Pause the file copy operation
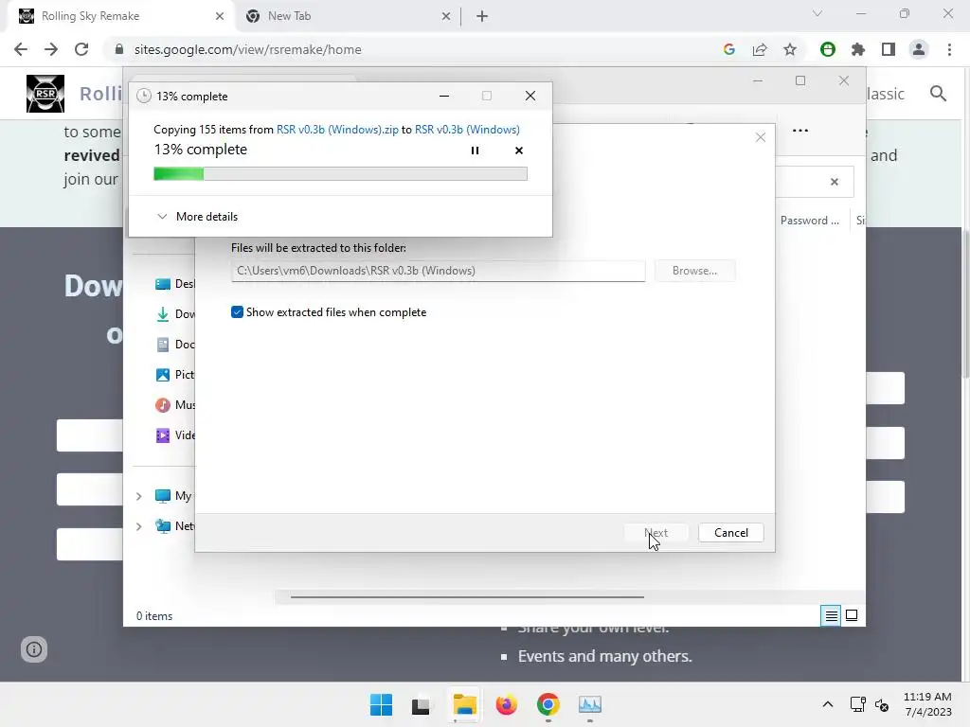The width and height of the screenshot is (970, 727). coord(475,151)
